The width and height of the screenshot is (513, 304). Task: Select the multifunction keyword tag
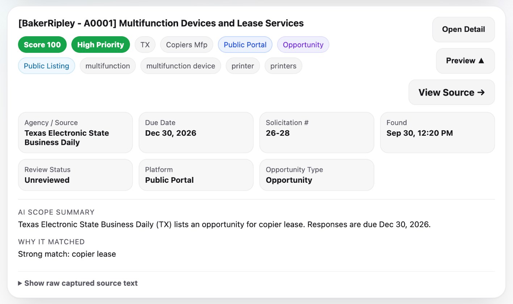point(108,66)
